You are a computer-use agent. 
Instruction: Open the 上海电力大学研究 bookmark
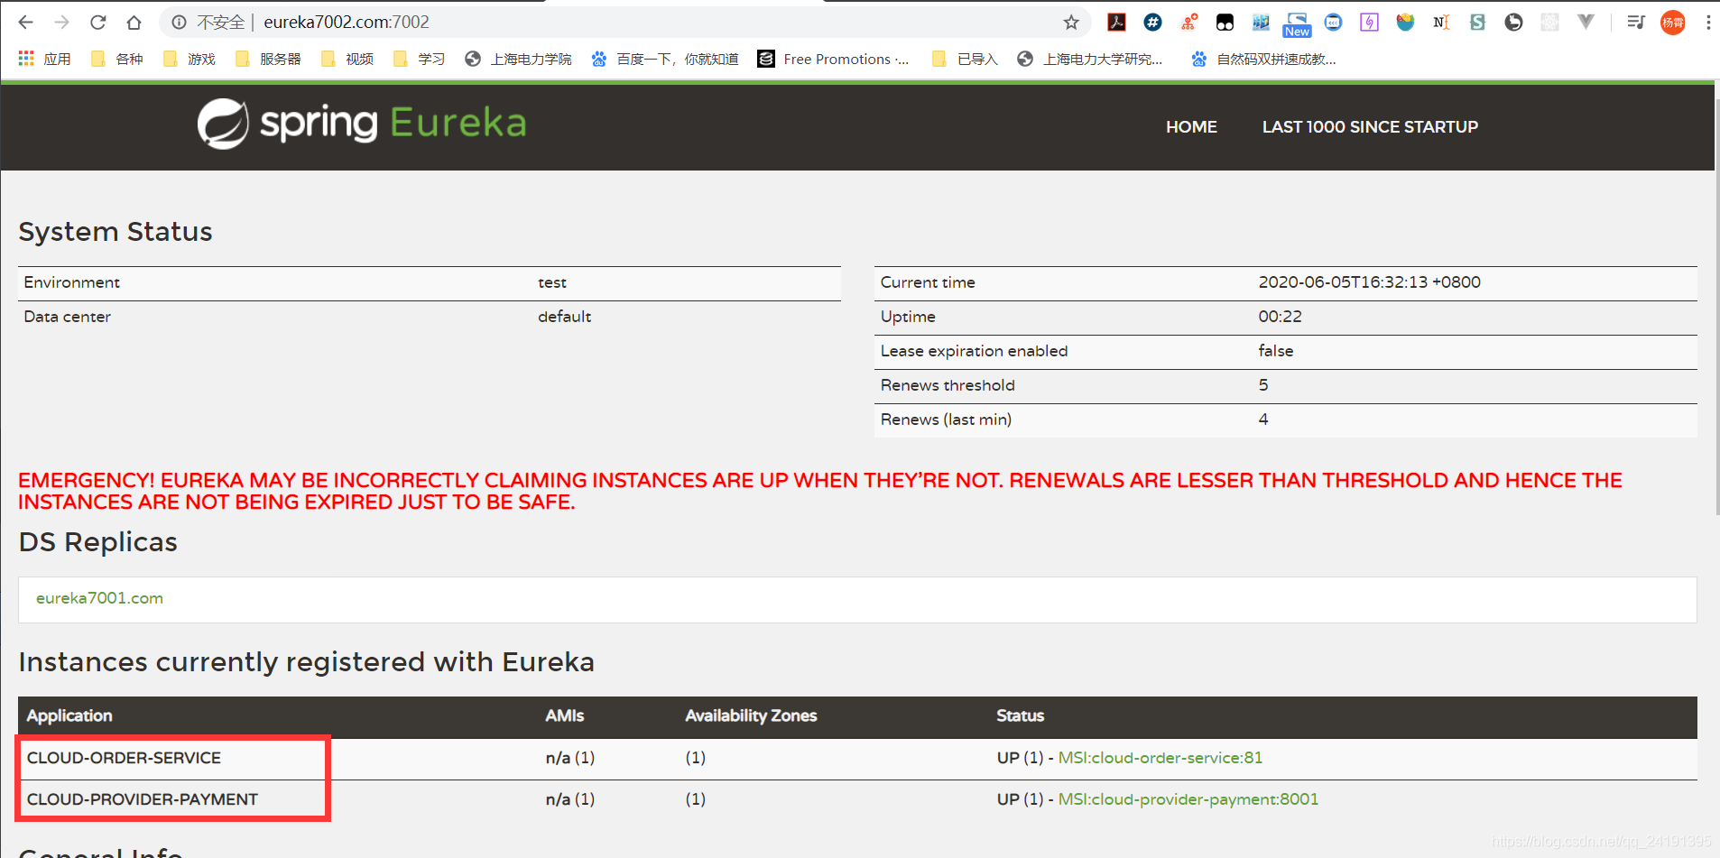pos(1090,59)
